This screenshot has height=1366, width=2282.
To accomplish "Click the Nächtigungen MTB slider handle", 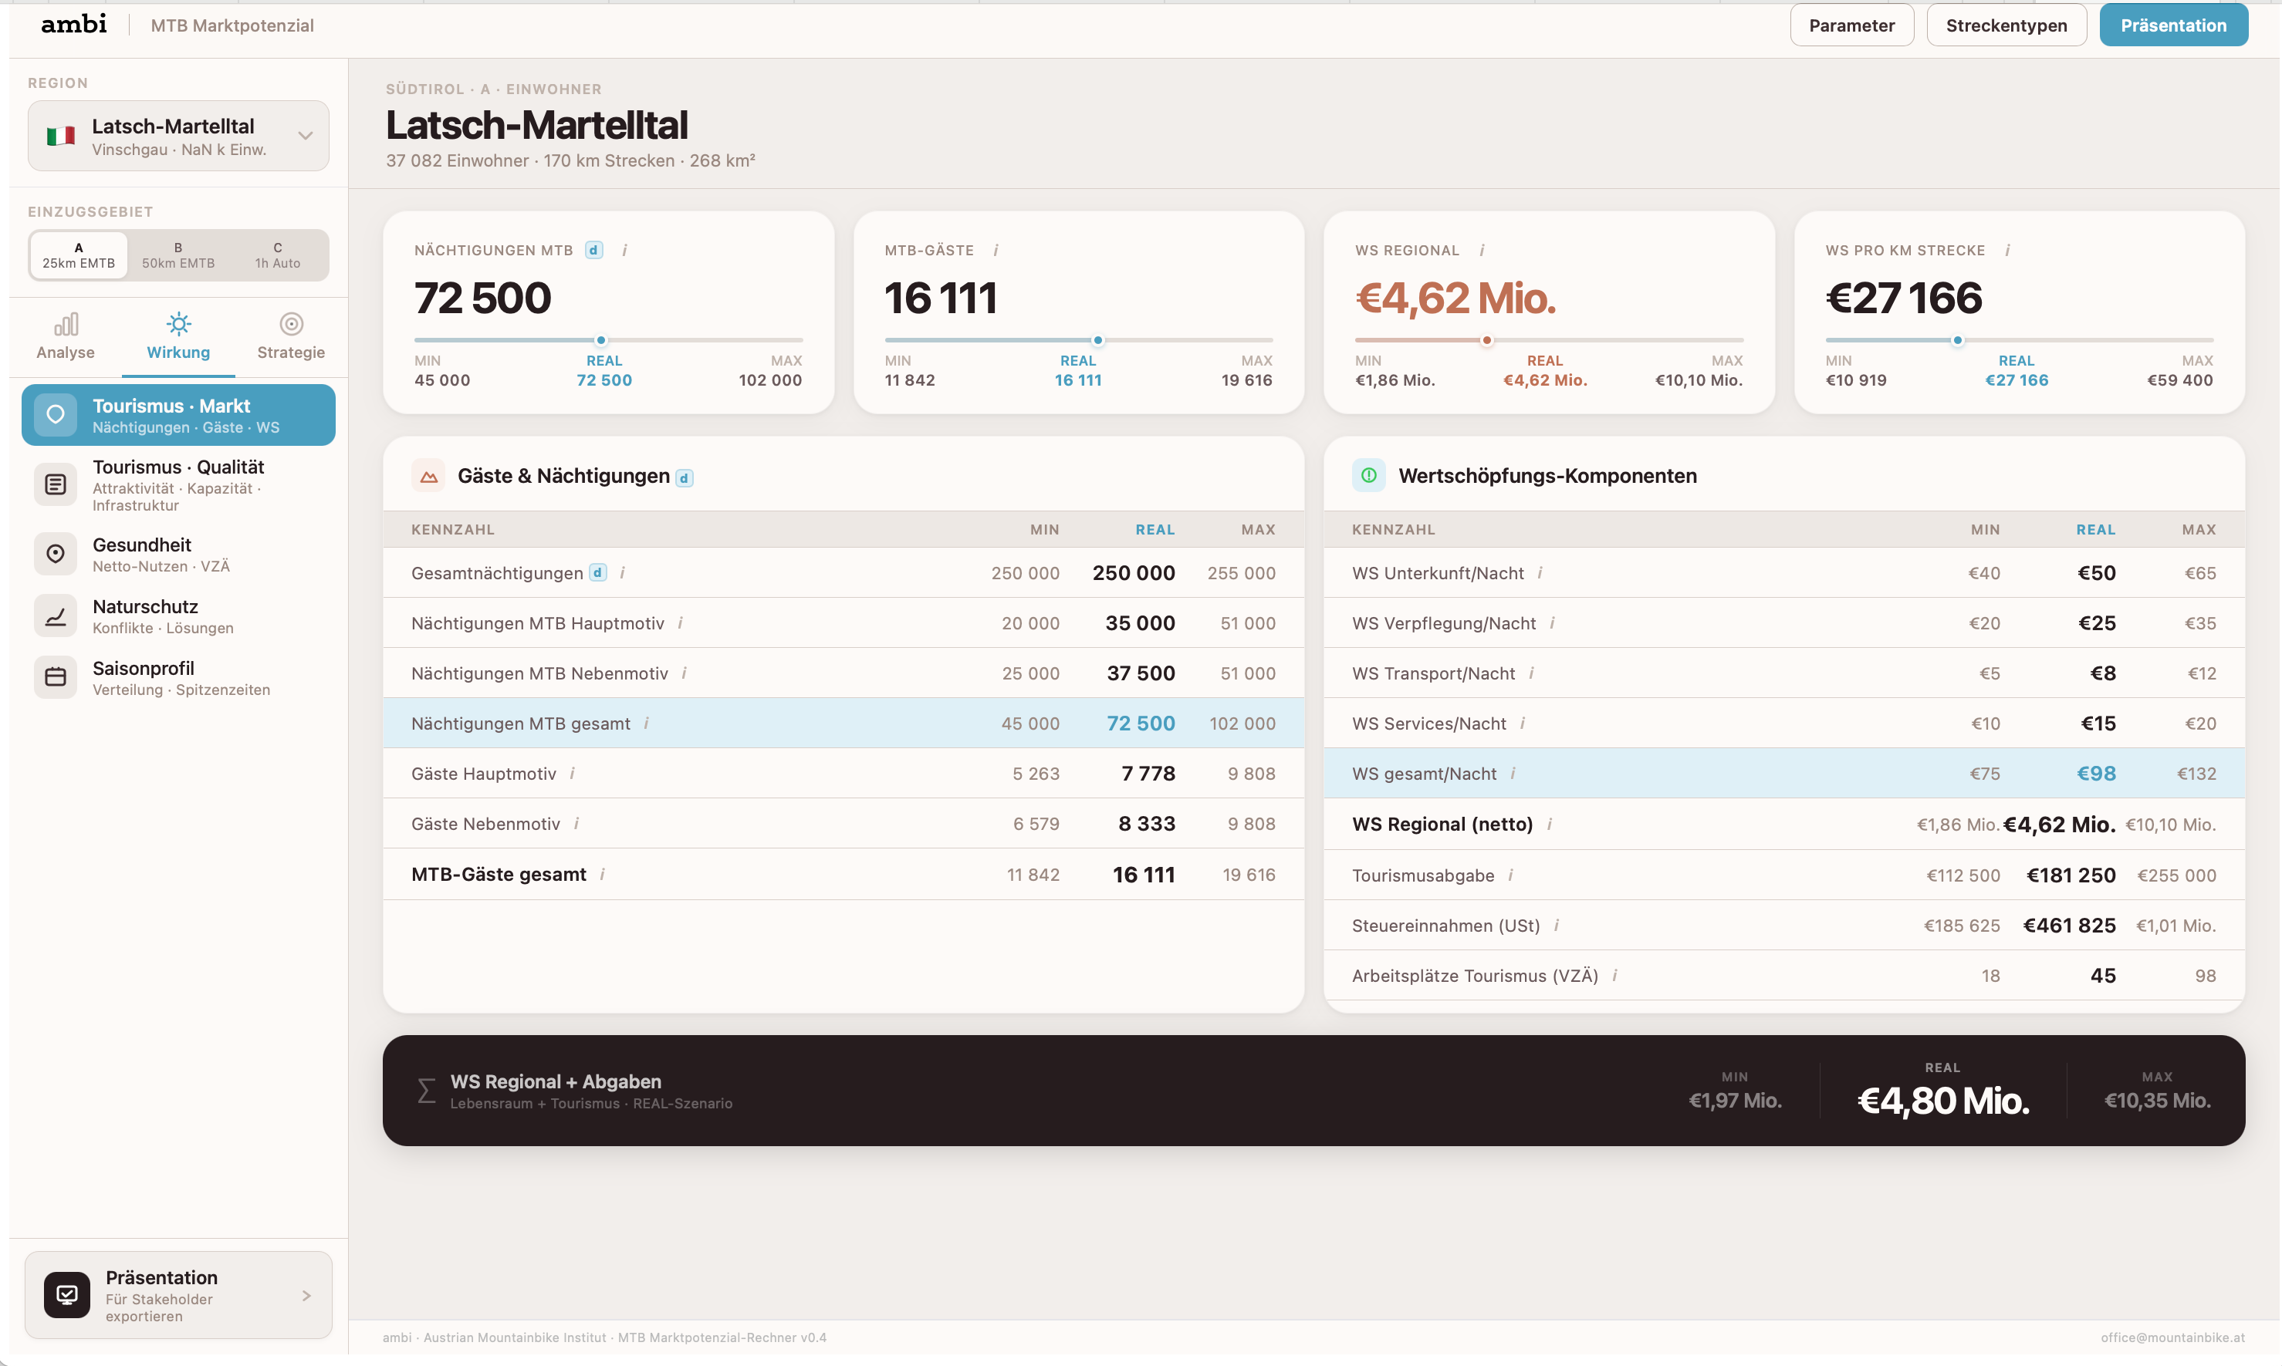I will tap(601, 341).
